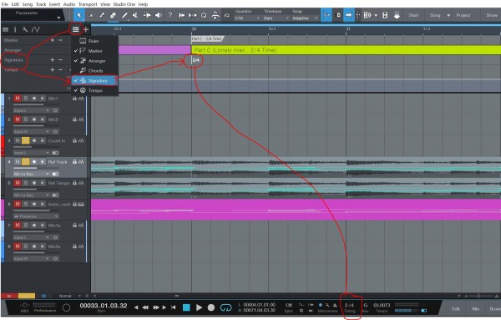Open the Parameter dropdown arrow

(58, 18)
